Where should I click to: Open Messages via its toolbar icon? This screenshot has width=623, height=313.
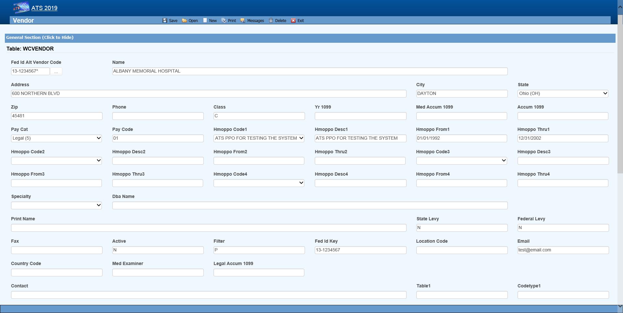pos(243,20)
